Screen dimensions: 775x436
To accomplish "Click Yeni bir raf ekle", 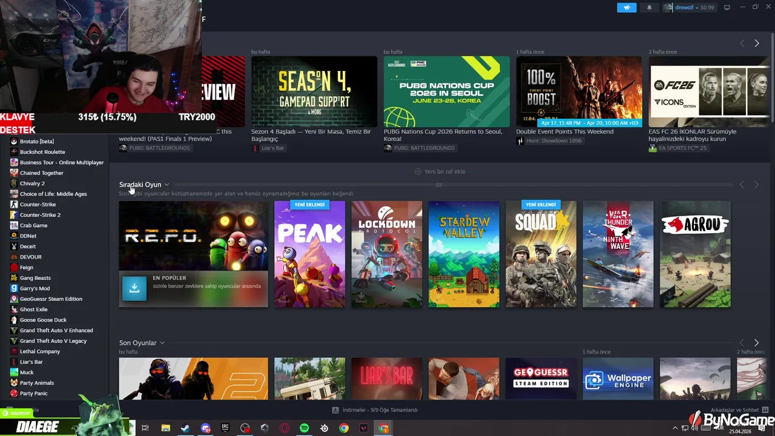I will click(x=440, y=171).
